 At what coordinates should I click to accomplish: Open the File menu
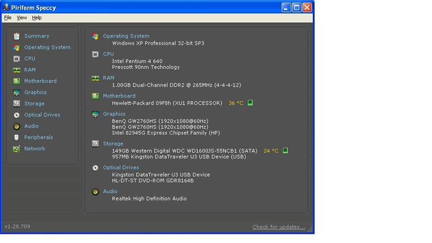click(x=8, y=18)
